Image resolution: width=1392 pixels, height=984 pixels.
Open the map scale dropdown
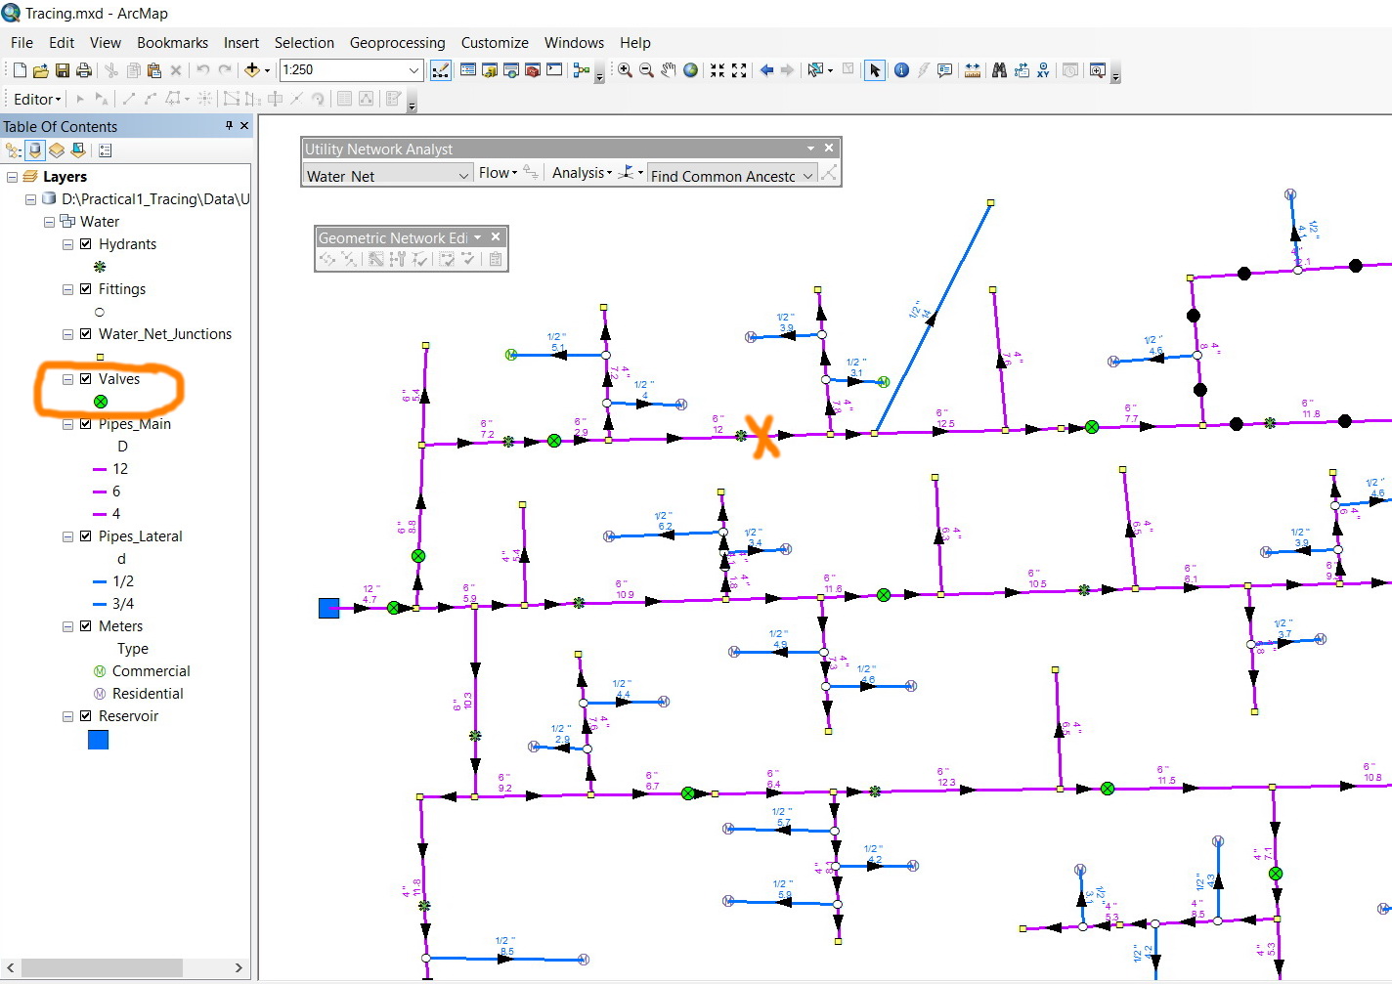413,70
